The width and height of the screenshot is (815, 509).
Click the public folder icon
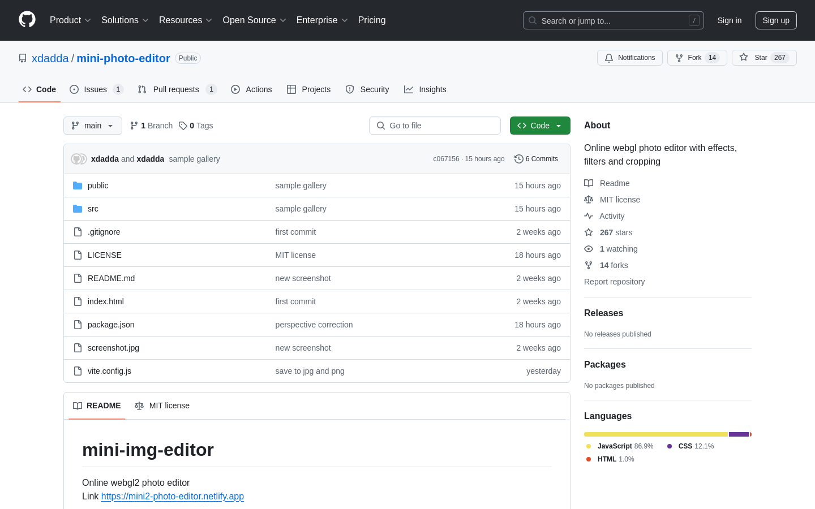click(x=78, y=186)
